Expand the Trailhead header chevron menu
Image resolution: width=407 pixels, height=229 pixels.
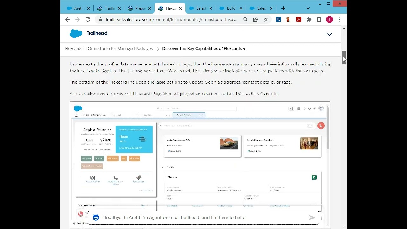point(329,34)
